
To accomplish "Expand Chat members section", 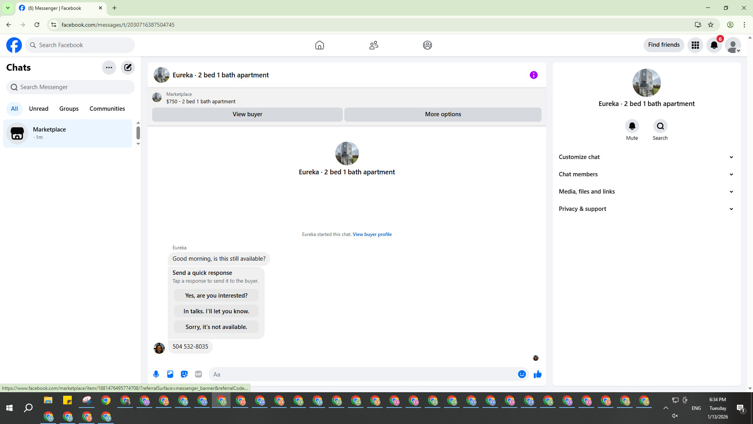I will tap(646, 174).
